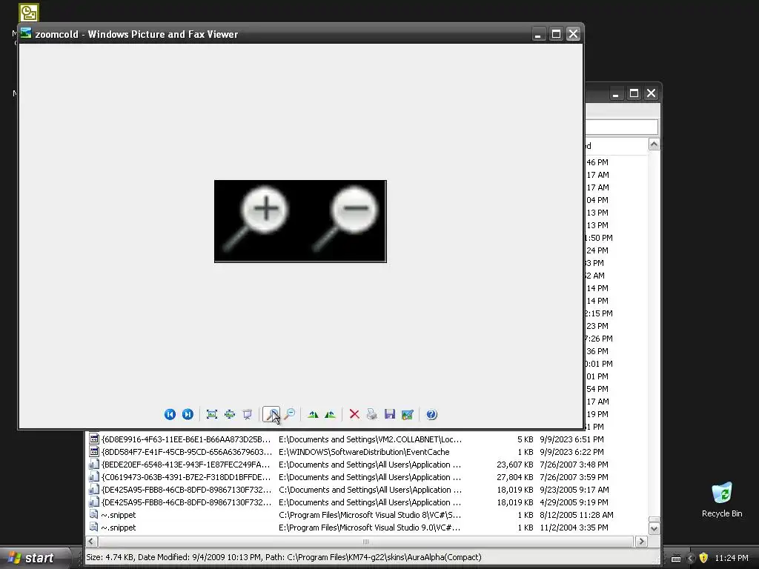
Task: Click the background window's search field
Action: tap(622, 127)
